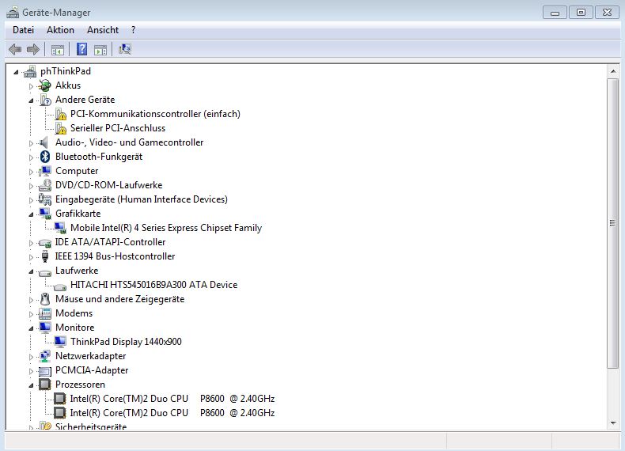The image size is (625, 451).
Task: Select ThinkPad Display 1440x900
Action: point(126,342)
